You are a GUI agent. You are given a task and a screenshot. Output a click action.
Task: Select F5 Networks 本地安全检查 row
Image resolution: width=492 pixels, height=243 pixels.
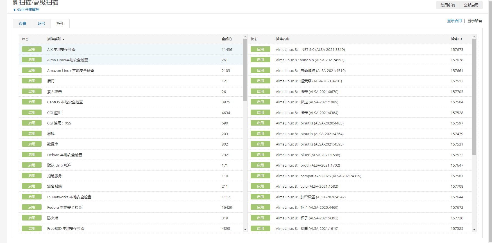pyautogui.click(x=131, y=197)
